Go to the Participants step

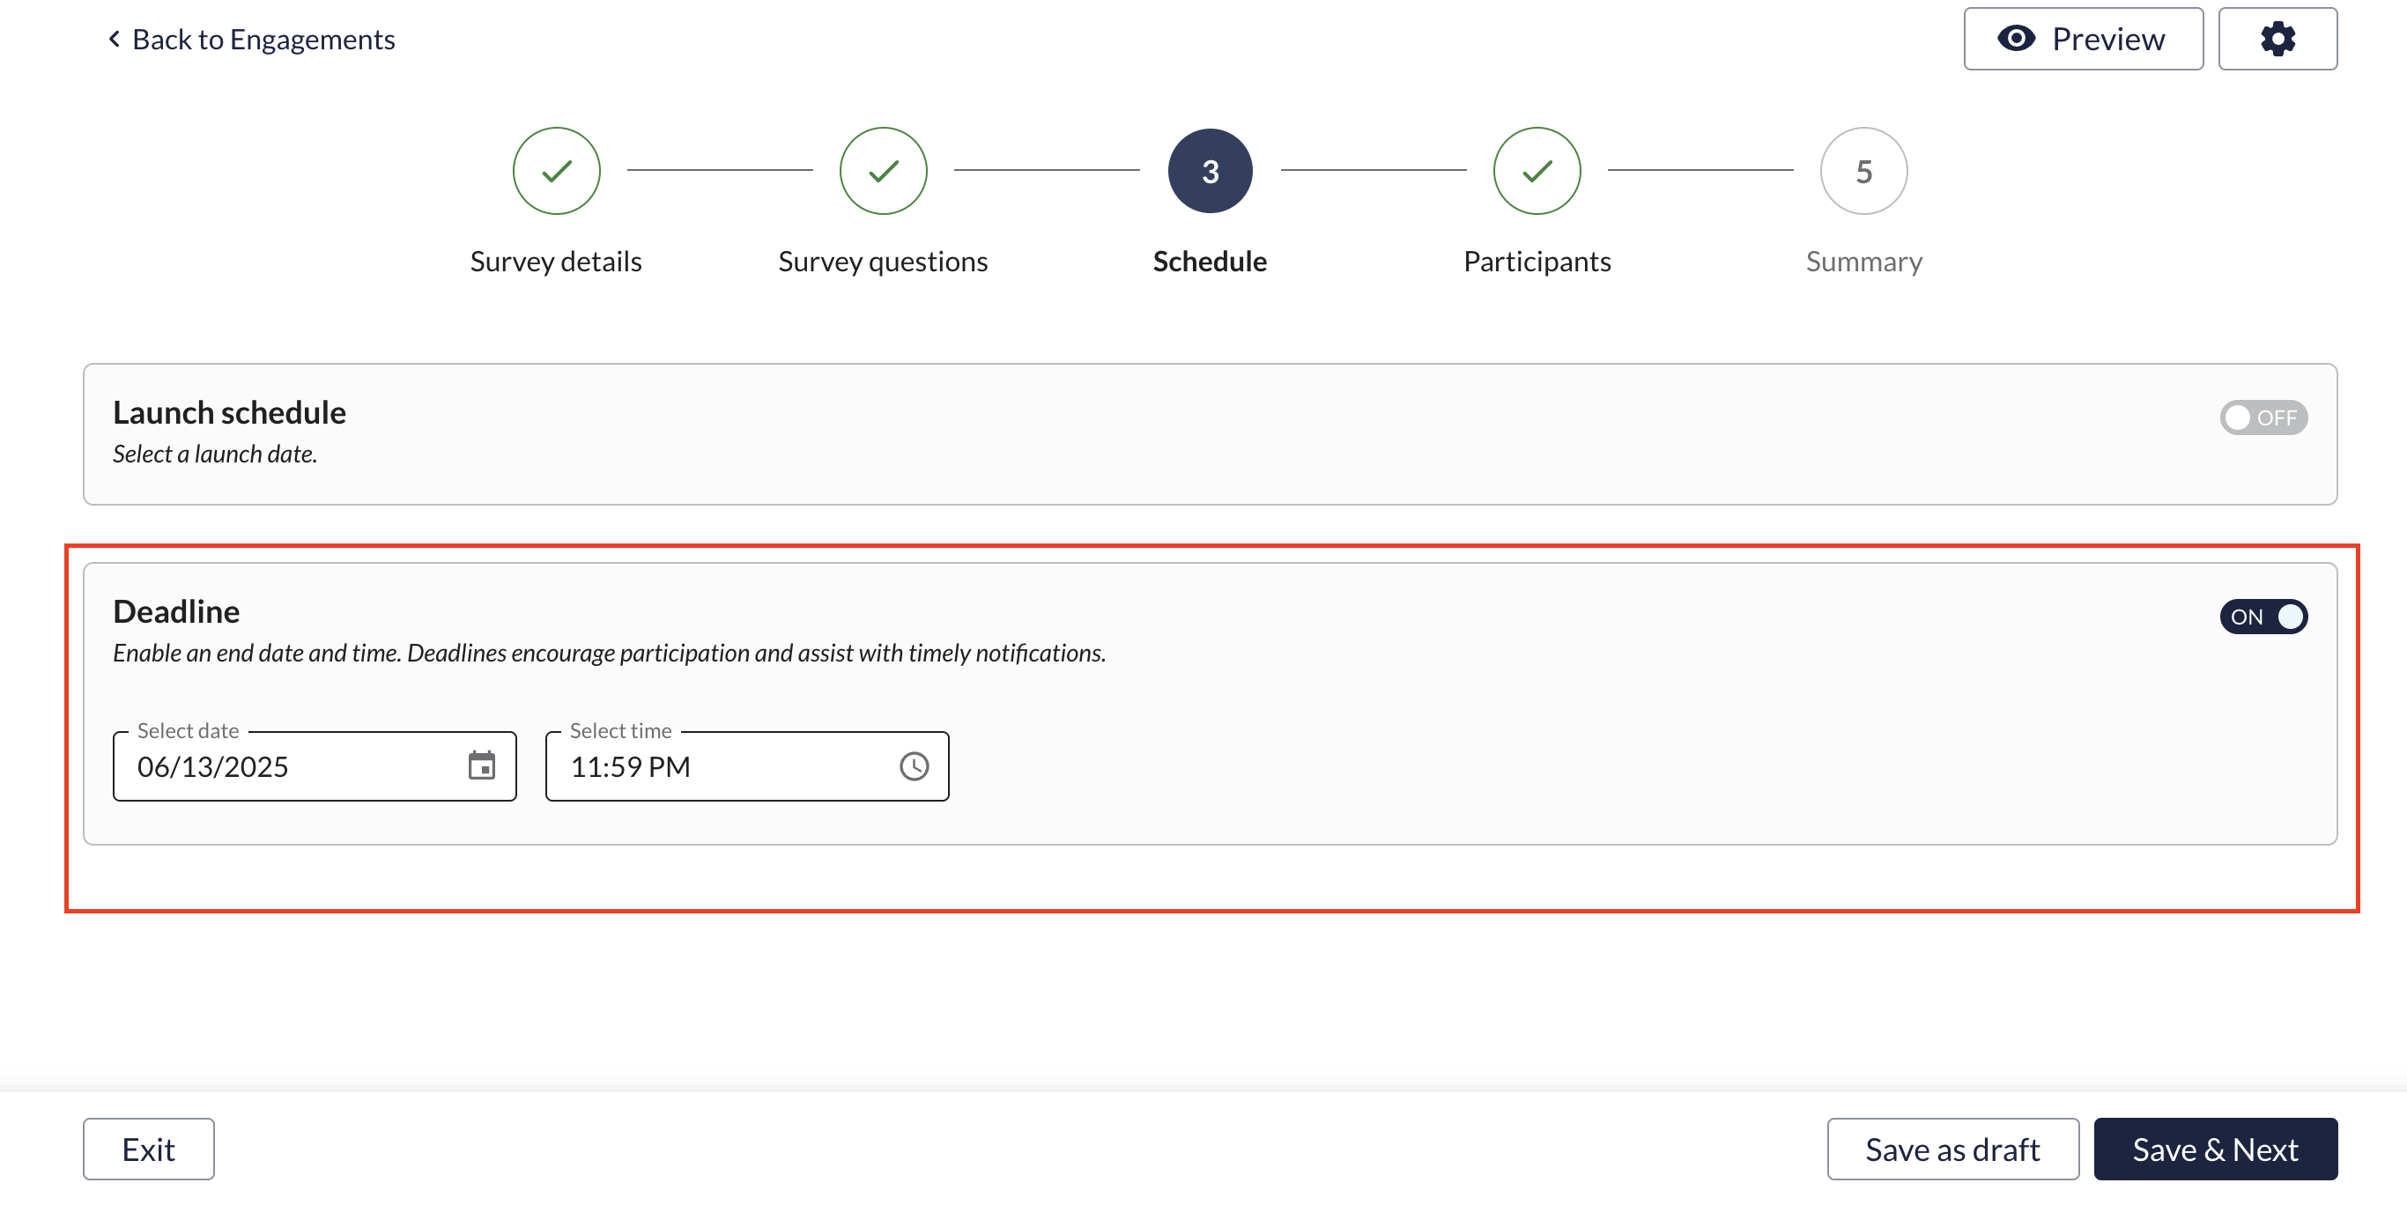pyautogui.click(x=1537, y=171)
